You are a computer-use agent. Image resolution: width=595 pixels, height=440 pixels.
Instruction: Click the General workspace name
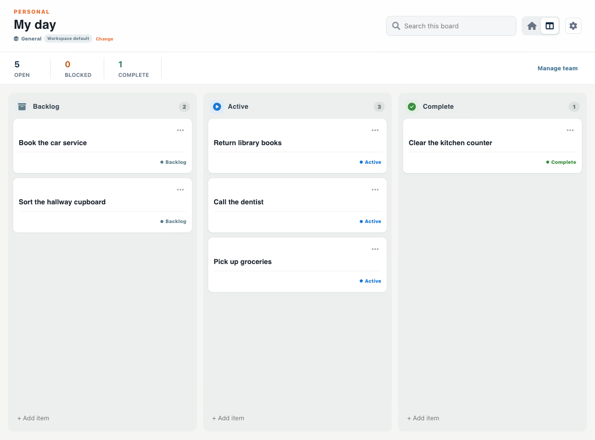click(x=31, y=38)
